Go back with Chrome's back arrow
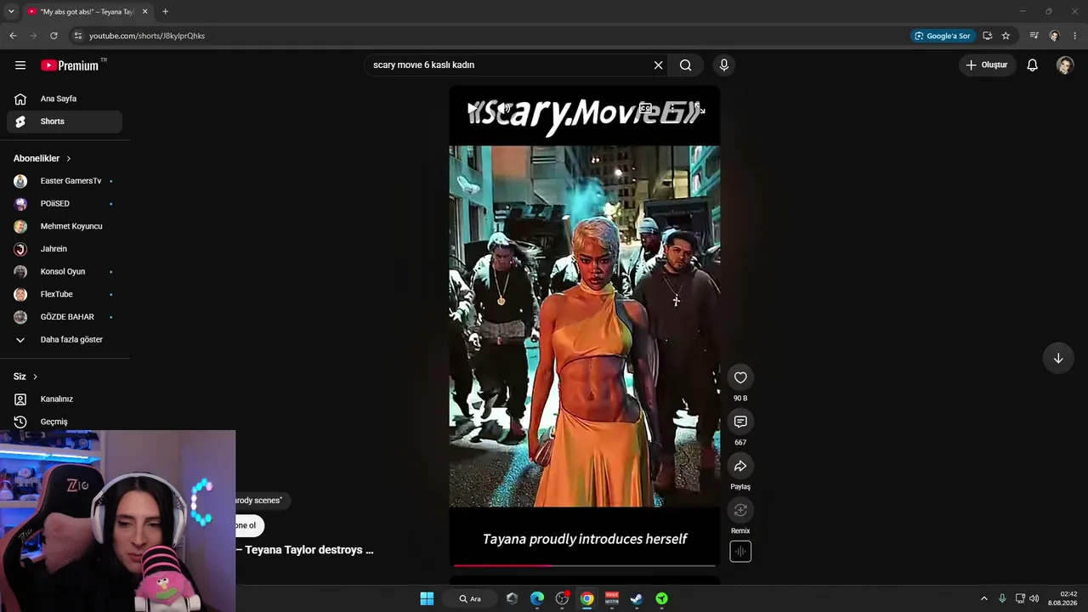This screenshot has width=1088, height=612. pyautogui.click(x=13, y=36)
